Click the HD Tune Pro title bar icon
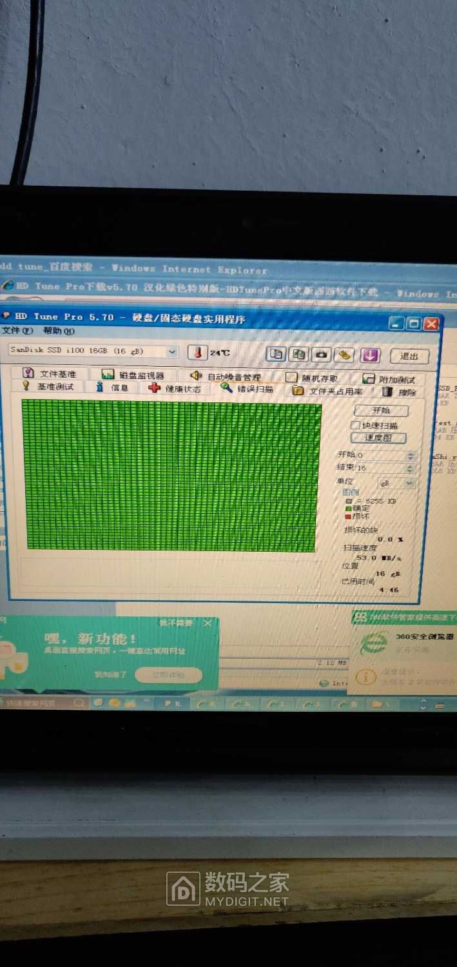The height and width of the screenshot is (967, 457). (x=6, y=316)
